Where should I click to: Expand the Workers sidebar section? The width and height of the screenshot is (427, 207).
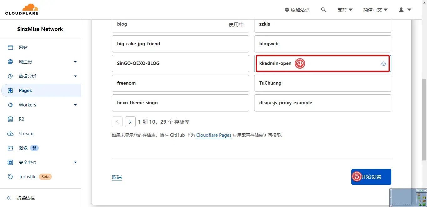[x=75, y=105]
